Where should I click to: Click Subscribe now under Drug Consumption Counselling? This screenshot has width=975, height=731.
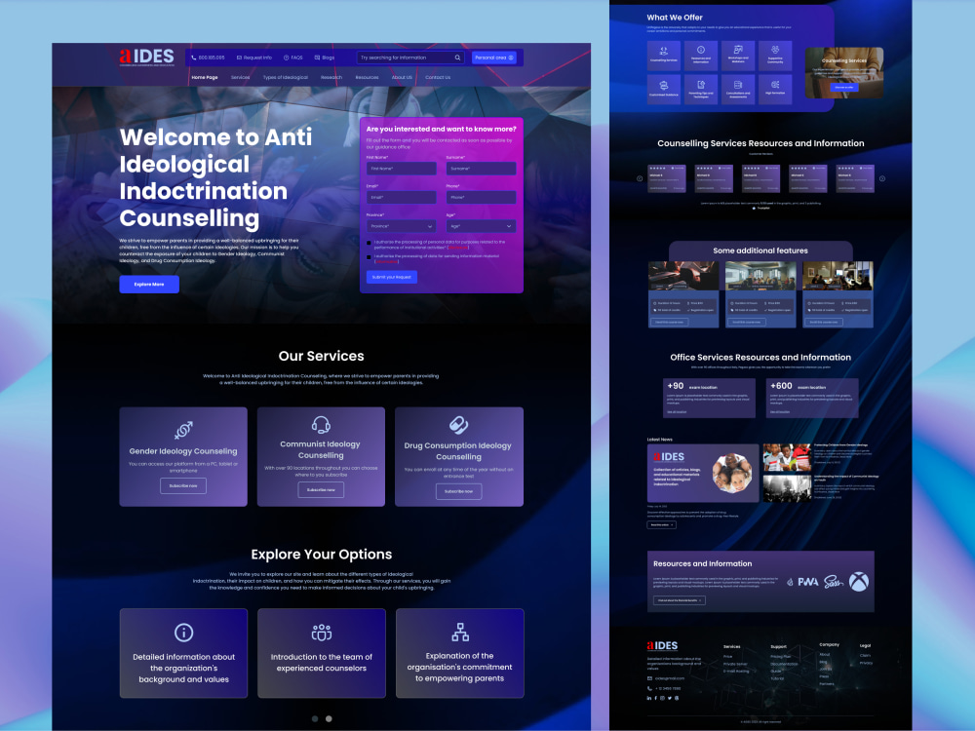tap(459, 491)
